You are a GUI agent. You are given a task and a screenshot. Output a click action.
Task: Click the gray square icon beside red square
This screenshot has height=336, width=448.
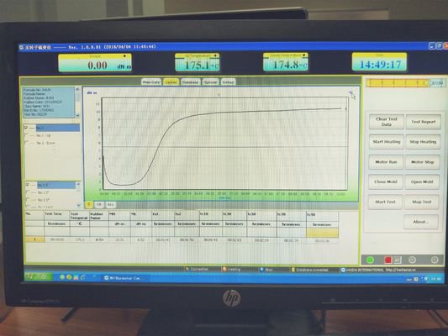398,260
